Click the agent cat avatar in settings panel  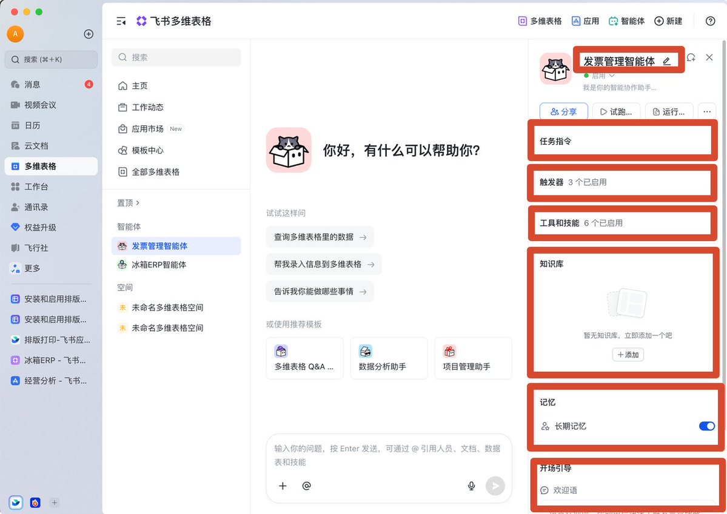pos(556,68)
